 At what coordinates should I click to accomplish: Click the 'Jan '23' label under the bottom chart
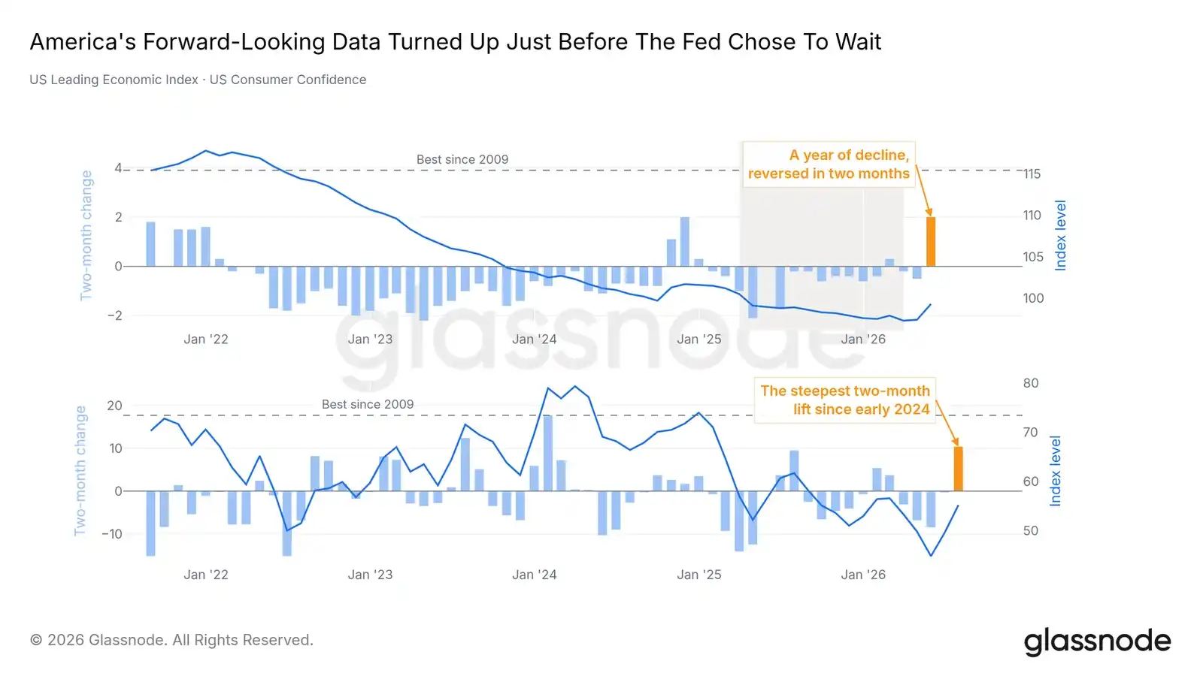[370, 575]
